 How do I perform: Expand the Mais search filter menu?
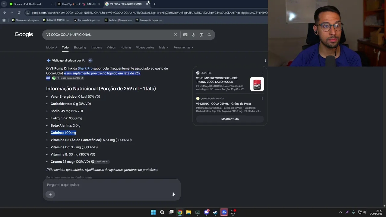point(163,48)
